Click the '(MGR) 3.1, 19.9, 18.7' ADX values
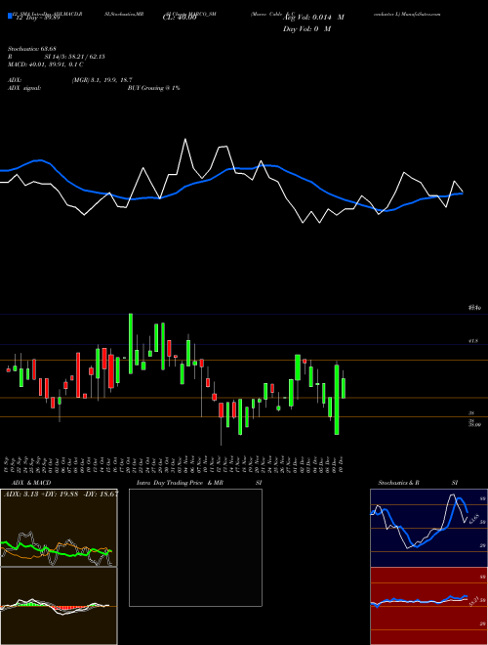488x645 pixels. coord(102,80)
